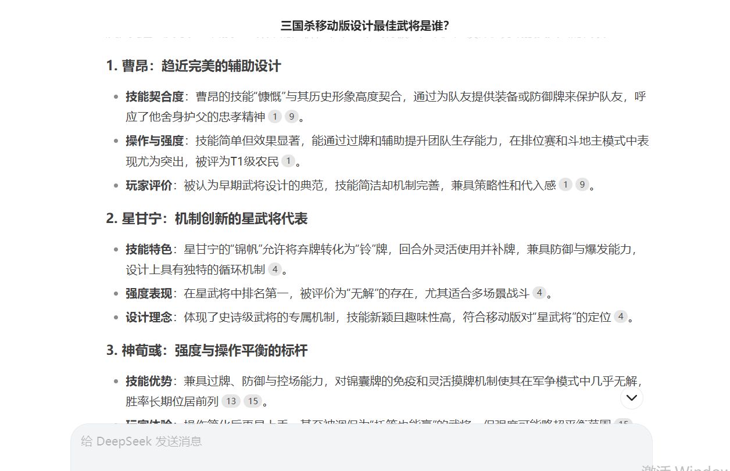730x471 pixels.
Task: Click the bold label 操作与强度
Action: coord(155,141)
